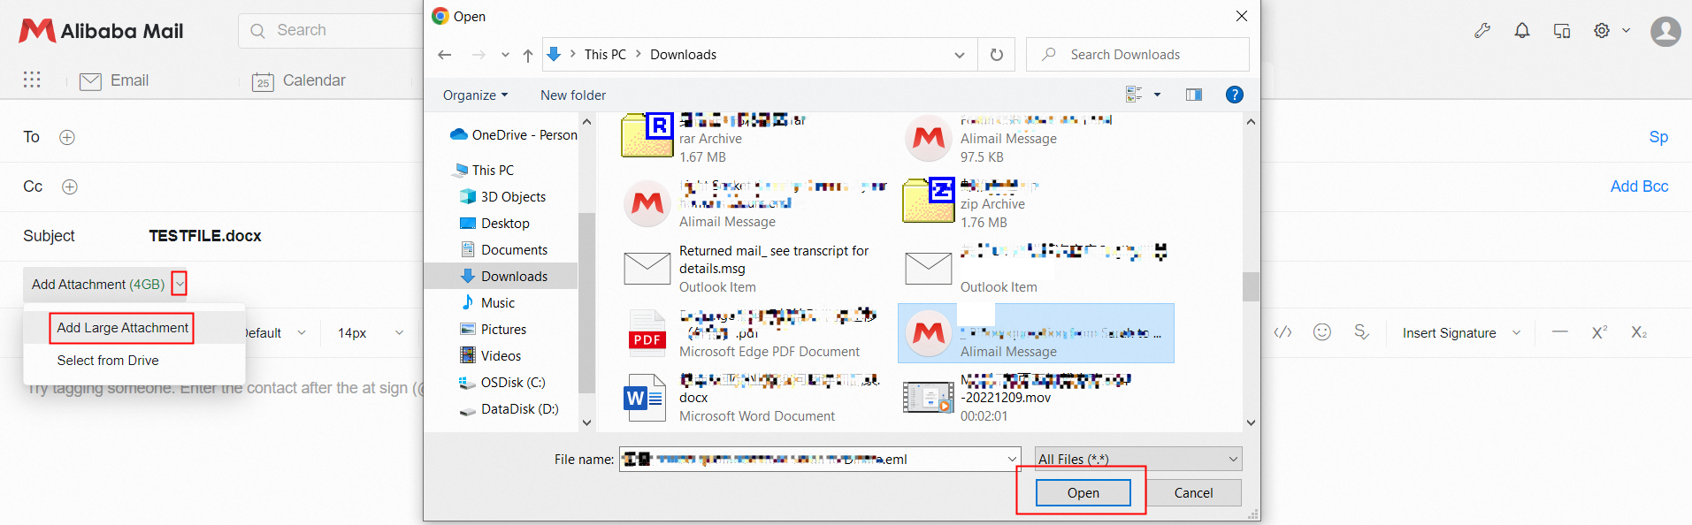1692x525 pixels.
Task: Select Pictures folder in tree
Action: pyautogui.click(x=494, y=330)
